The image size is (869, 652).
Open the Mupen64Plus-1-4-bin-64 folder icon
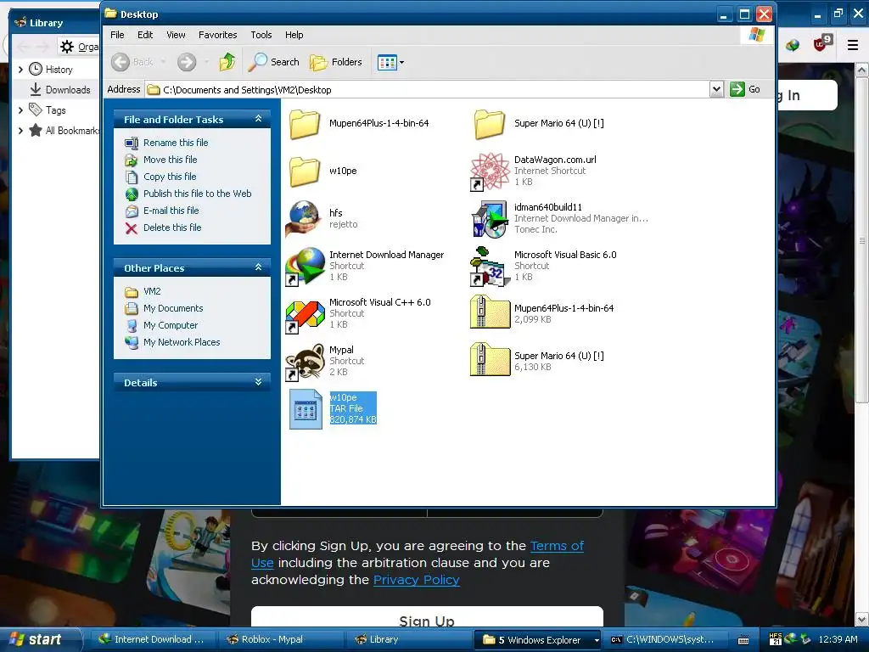tap(305, 124)
